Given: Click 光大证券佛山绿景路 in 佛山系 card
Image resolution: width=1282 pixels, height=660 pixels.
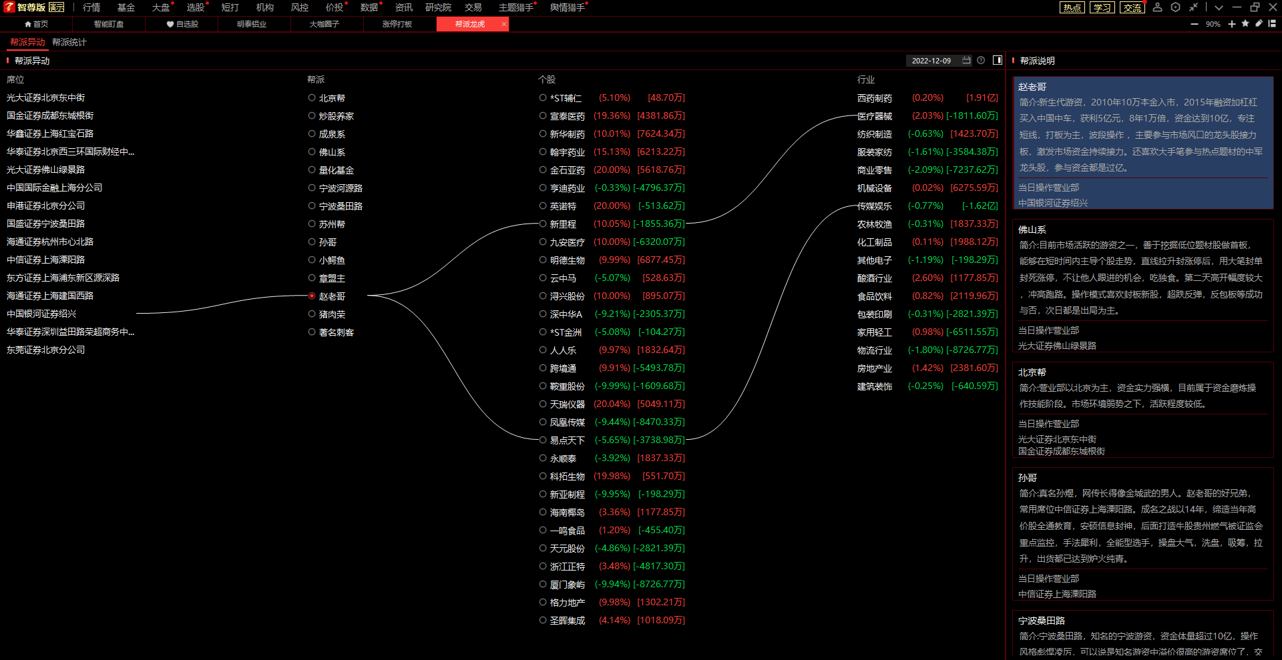Looking at the screenshot, I should point(1057,346).
